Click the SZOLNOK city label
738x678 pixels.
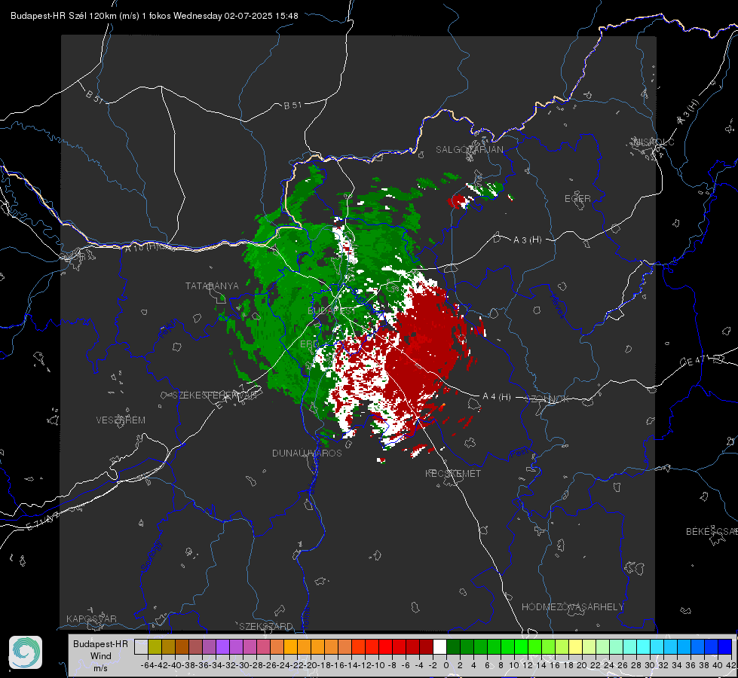[548, 399]
